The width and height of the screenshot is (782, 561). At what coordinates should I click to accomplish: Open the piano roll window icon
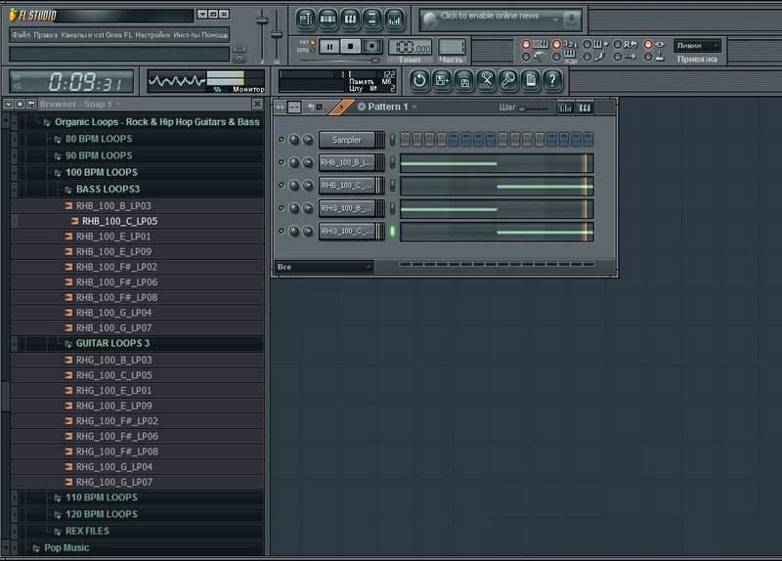click(x=350, y=19)
